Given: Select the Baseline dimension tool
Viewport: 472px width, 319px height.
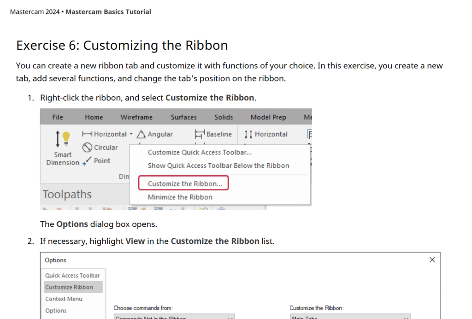Looking at the screenshot, I should click(213, 134).
